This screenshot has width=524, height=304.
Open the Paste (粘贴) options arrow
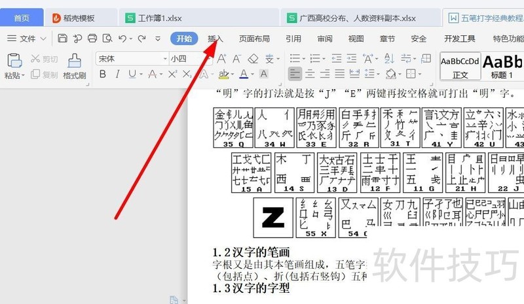click(x=23, y=75)
